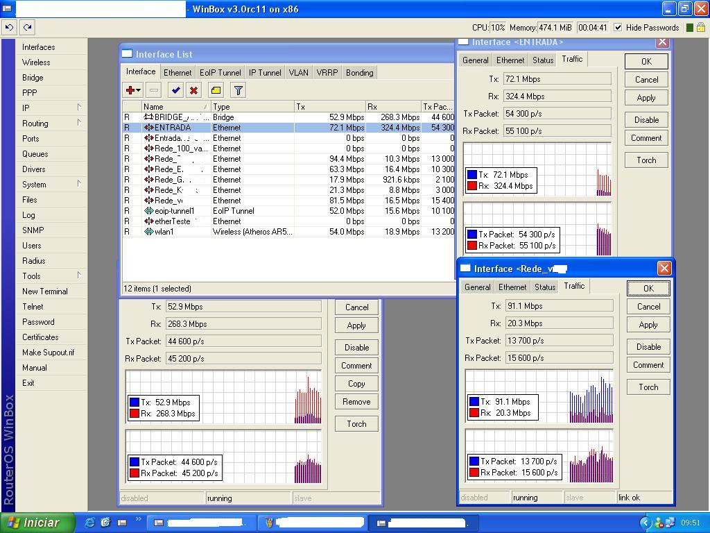Expand the Tools submenu arrow
Viewport: 710px width, 533px height.
coord(79,275)
